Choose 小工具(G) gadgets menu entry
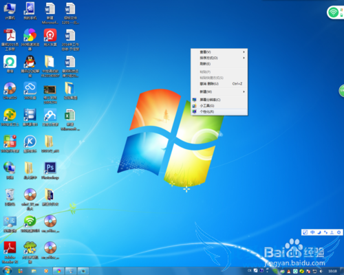 (219, 106)
